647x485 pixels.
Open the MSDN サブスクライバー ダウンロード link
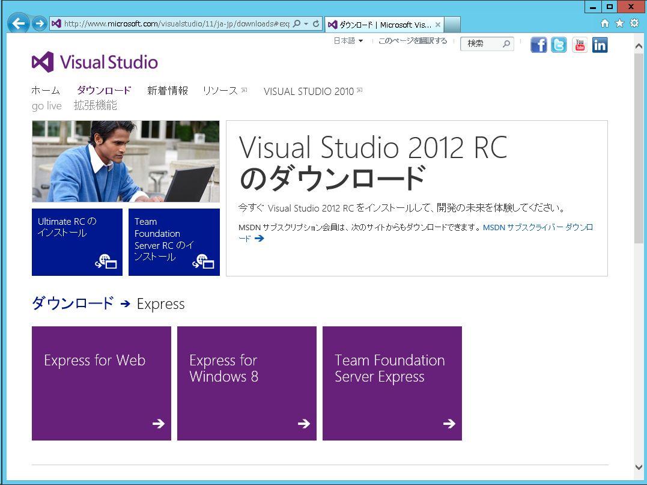(x=538, y=227)
